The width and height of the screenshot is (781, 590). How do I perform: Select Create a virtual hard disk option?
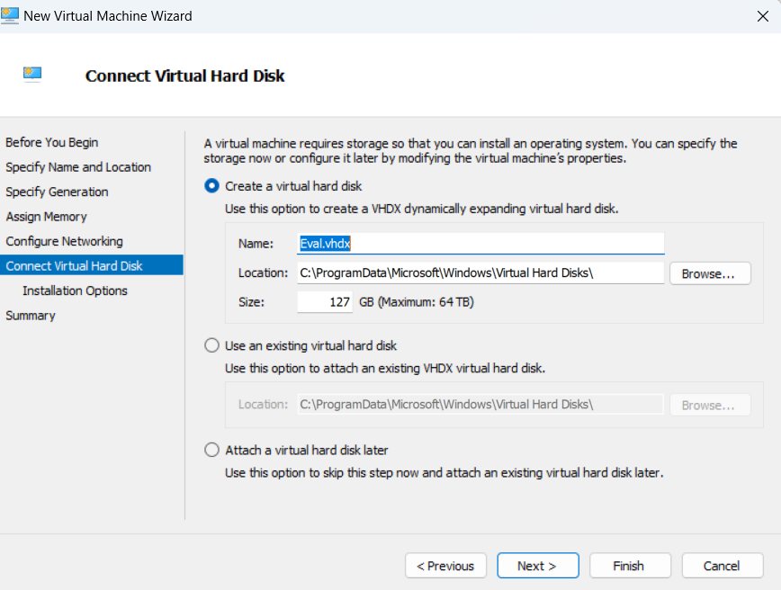pos(212,185)
